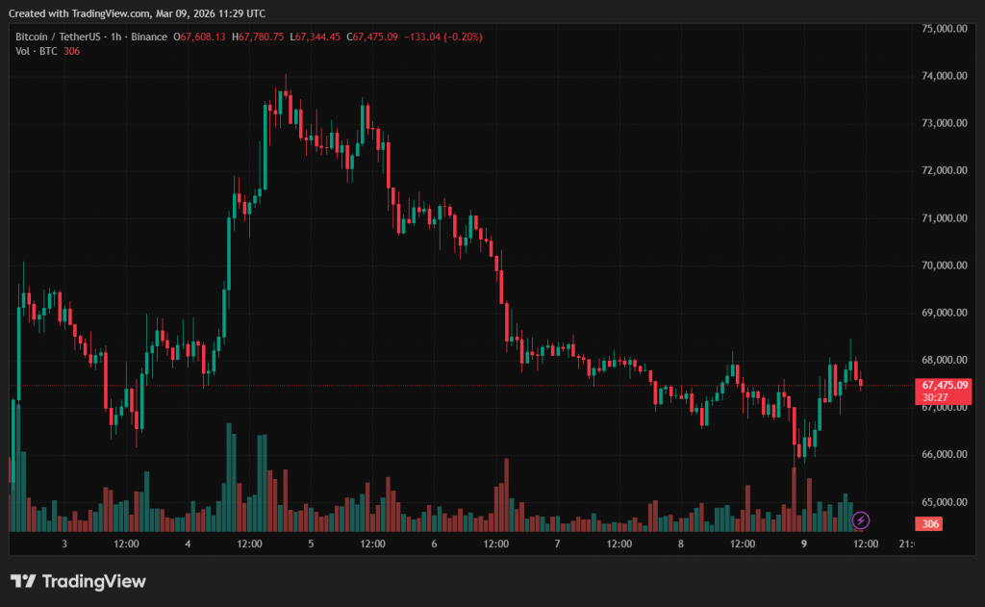This screenshot has height=607, width=985.
Task: Click date label 5 on time axis
Action: [311, 544]
